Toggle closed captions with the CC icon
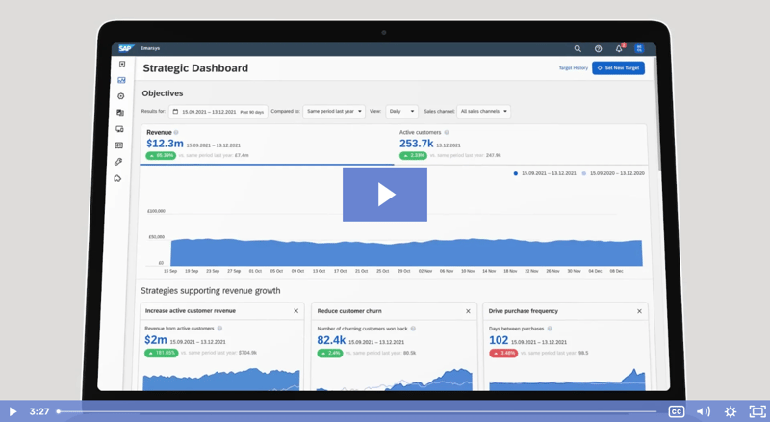 click(x=677, y=411)
